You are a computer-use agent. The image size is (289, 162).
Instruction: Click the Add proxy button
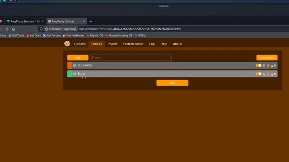(x=78, y=58)
